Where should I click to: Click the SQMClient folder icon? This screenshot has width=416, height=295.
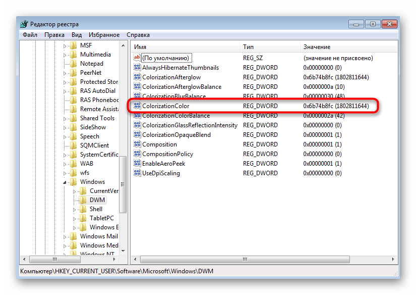point(74,145)
